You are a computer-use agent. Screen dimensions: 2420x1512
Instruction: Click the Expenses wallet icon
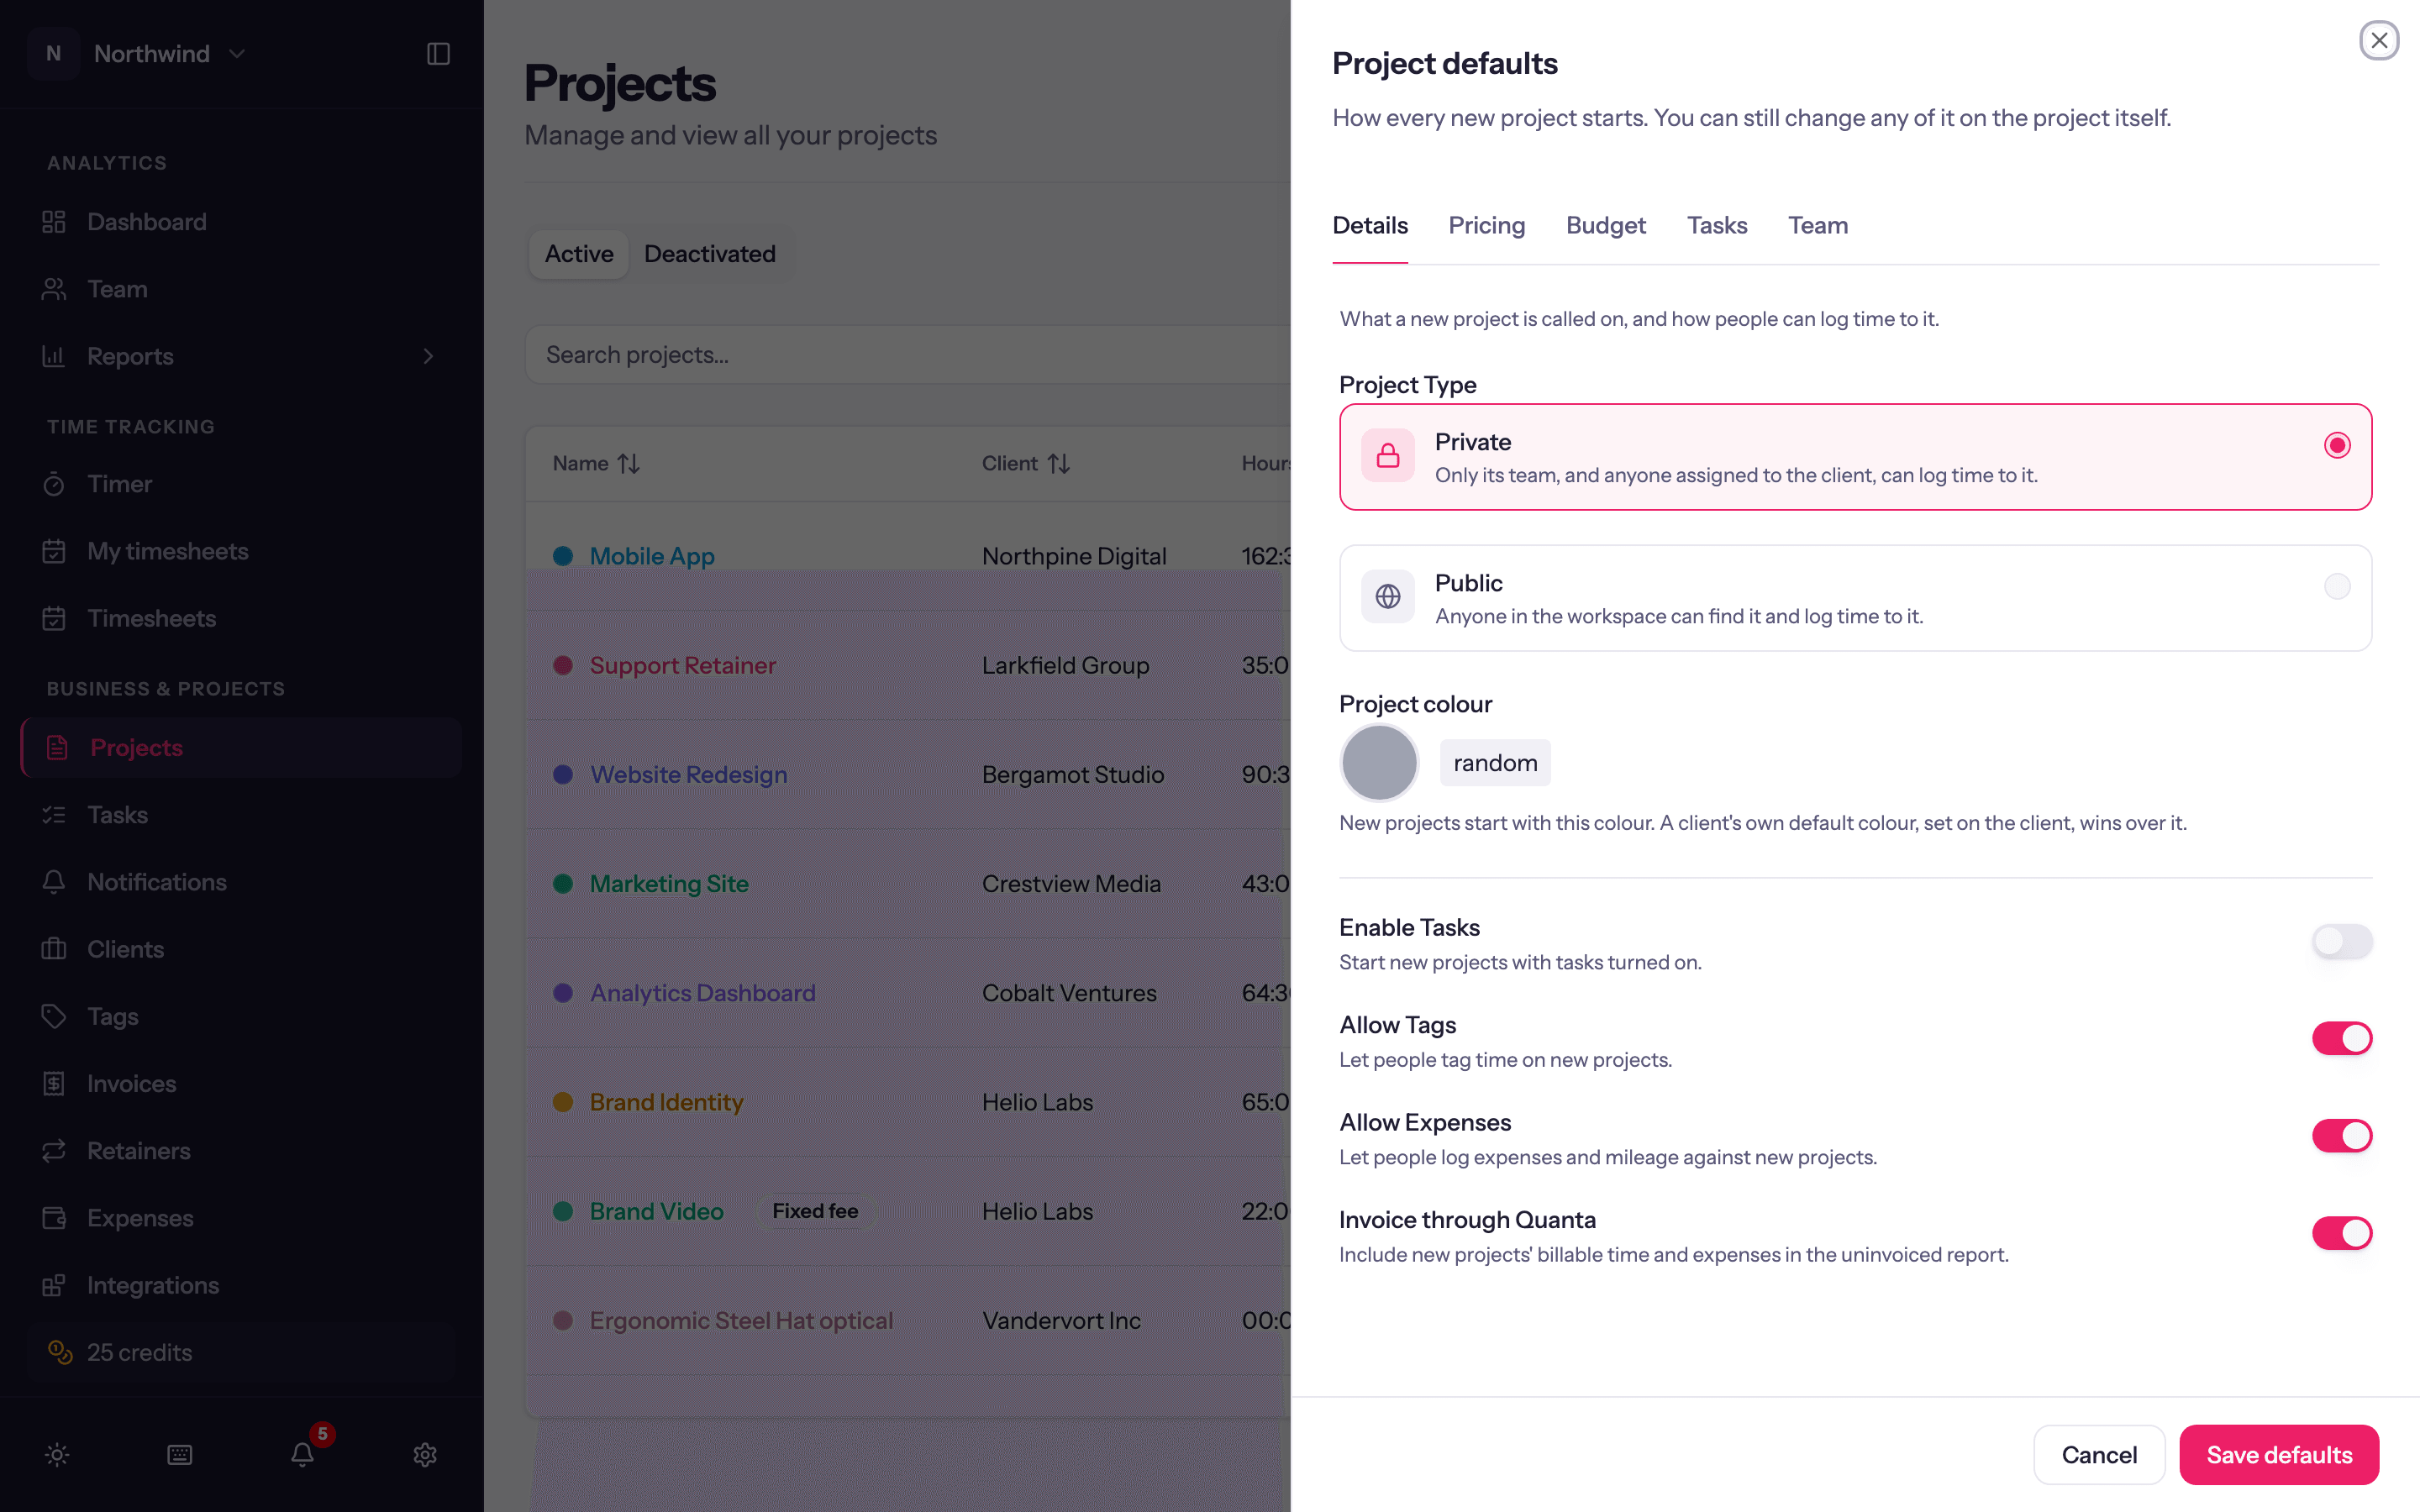[x=54, y=1218]
